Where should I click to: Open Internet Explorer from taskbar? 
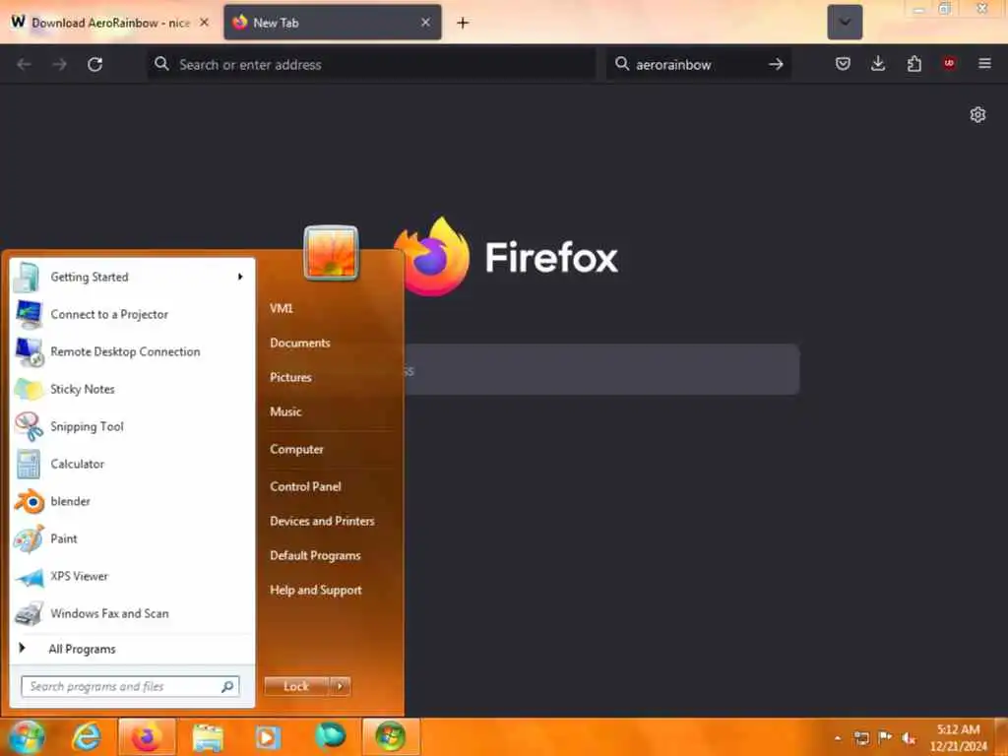[x=87, y=736]
